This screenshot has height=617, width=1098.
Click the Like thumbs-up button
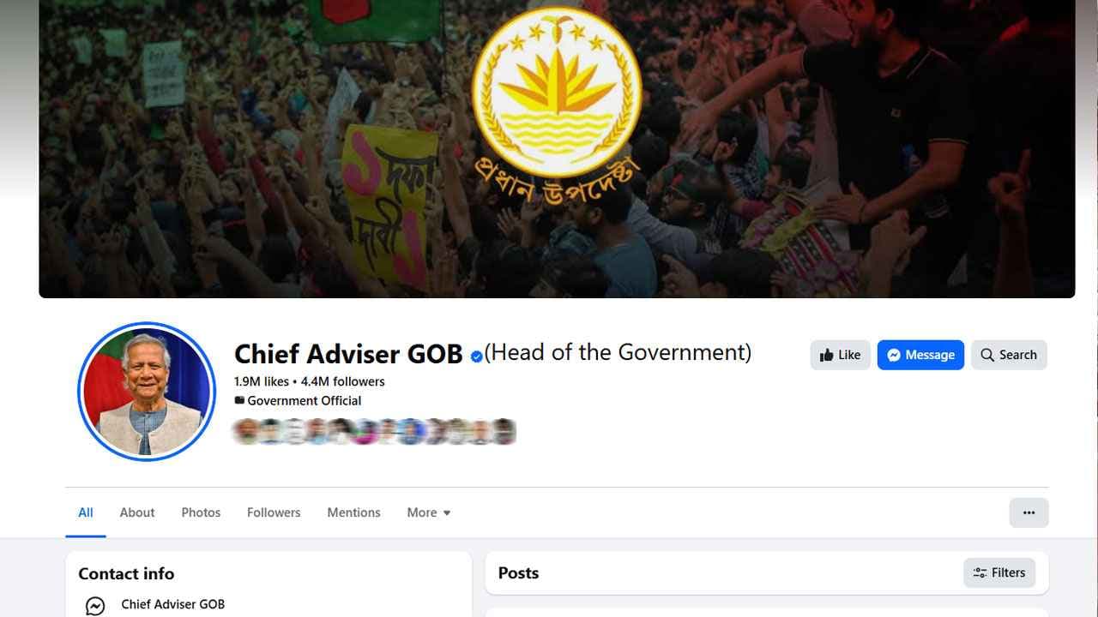point(840,355)
